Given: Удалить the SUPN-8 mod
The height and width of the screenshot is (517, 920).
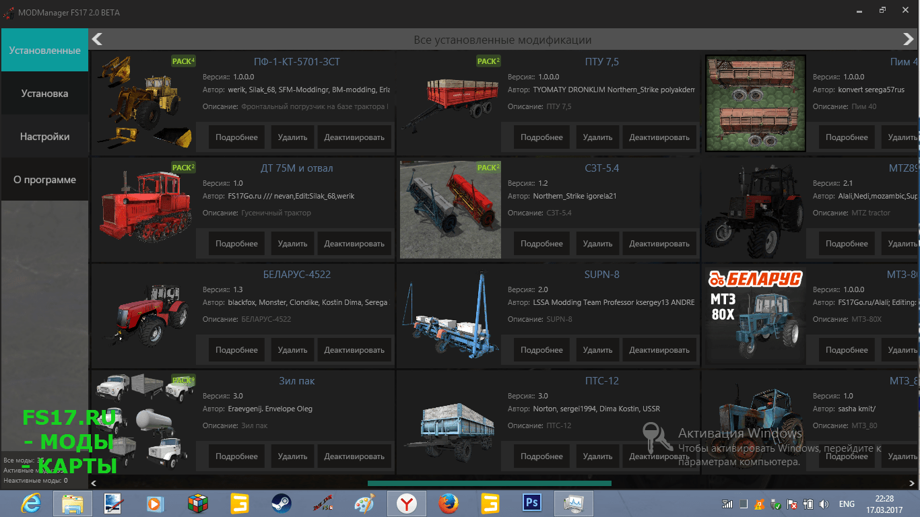Looking at the screenshot, I should coord(597,349).
